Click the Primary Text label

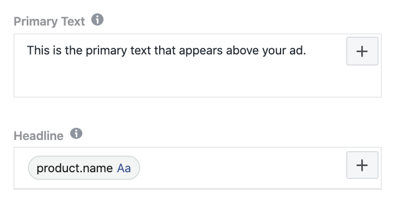coord(50,21)
